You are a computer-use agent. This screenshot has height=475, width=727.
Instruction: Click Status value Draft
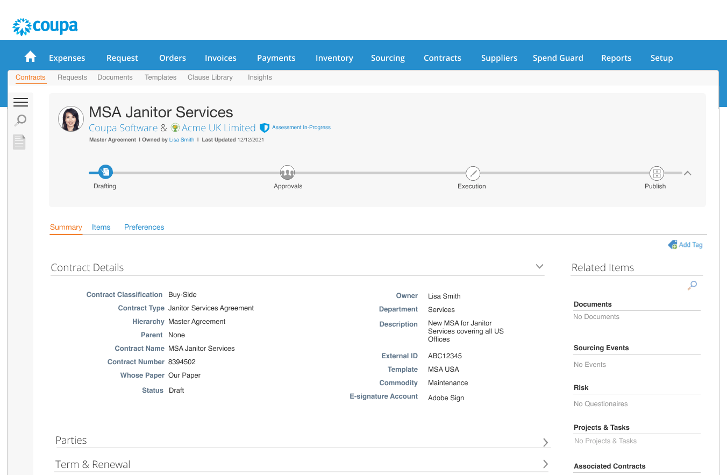[176, 391]
